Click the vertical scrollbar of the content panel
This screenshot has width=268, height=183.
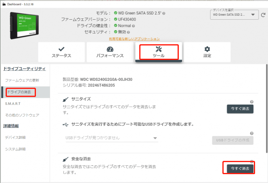267,109
